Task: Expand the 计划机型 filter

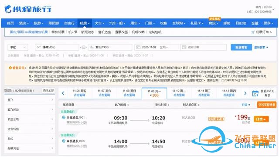Action: click(30, 129)
